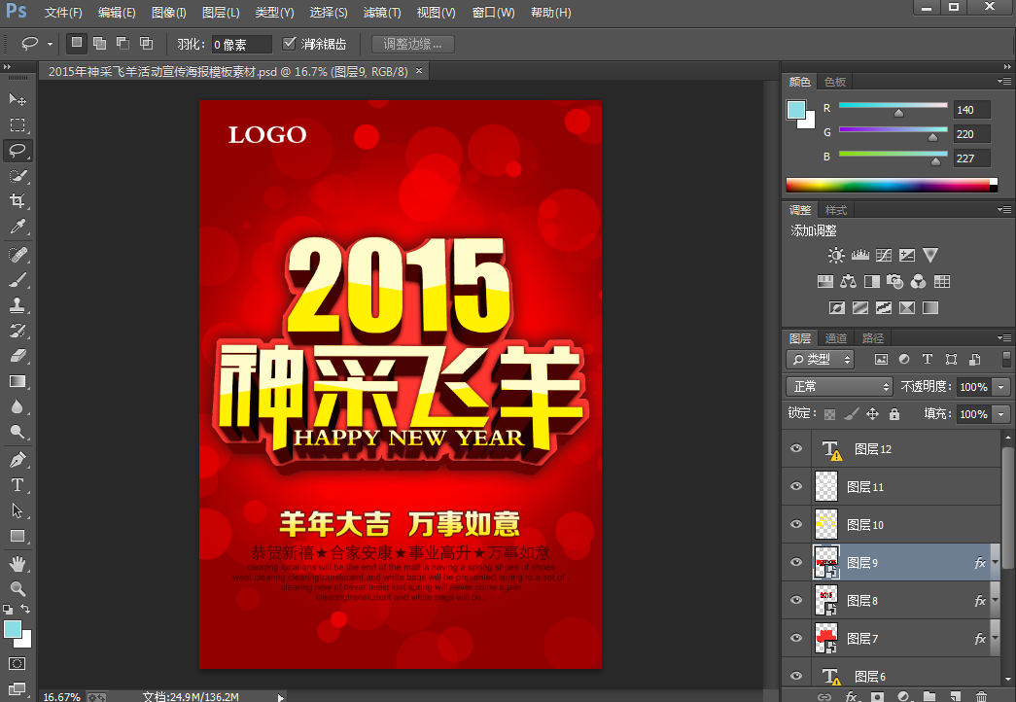1016x702 pixels.
Task: Click Add to Selection mode button
Action: [x=100, y=43]
